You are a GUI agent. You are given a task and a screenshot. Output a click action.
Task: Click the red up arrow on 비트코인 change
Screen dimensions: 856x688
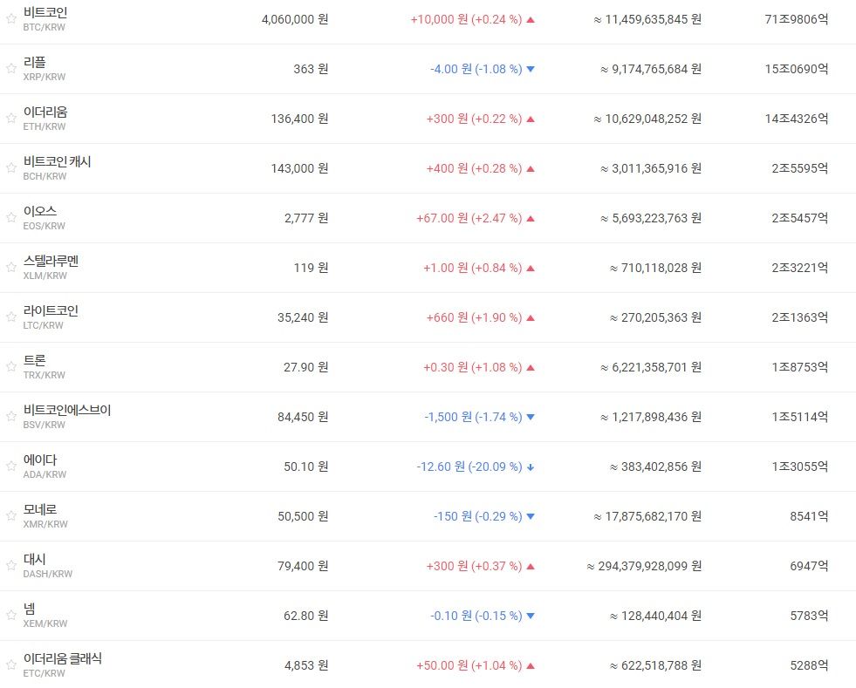coord(531,20)
